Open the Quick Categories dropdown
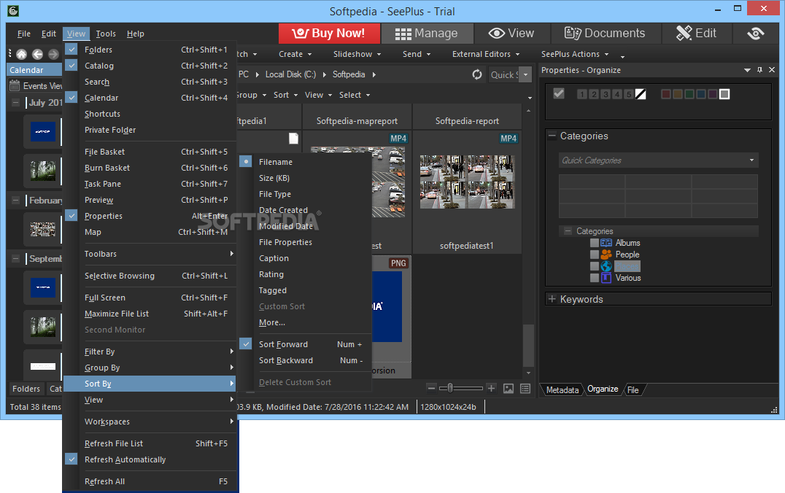Screen dimensions: 785x493 click(x=751, y=160)
